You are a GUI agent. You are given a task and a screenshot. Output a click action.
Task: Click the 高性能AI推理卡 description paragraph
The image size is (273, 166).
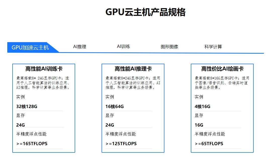[x=133, y=83]
